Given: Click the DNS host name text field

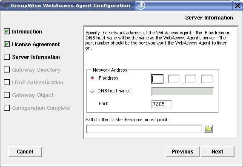Looking at the screenshot, I should pos(183,92).
